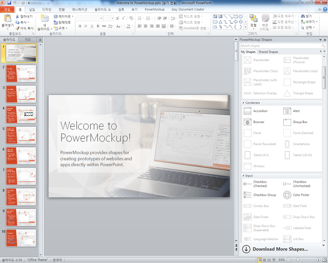
Task: Click fit slide to window button
Action: pyautogui.click(x=324, y=260)
